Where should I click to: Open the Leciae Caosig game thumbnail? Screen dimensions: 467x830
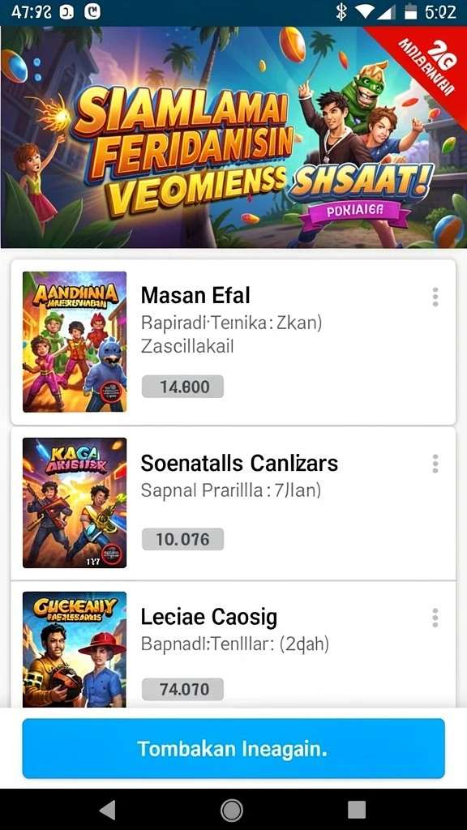pyautogui.click(x=75, y=649)
